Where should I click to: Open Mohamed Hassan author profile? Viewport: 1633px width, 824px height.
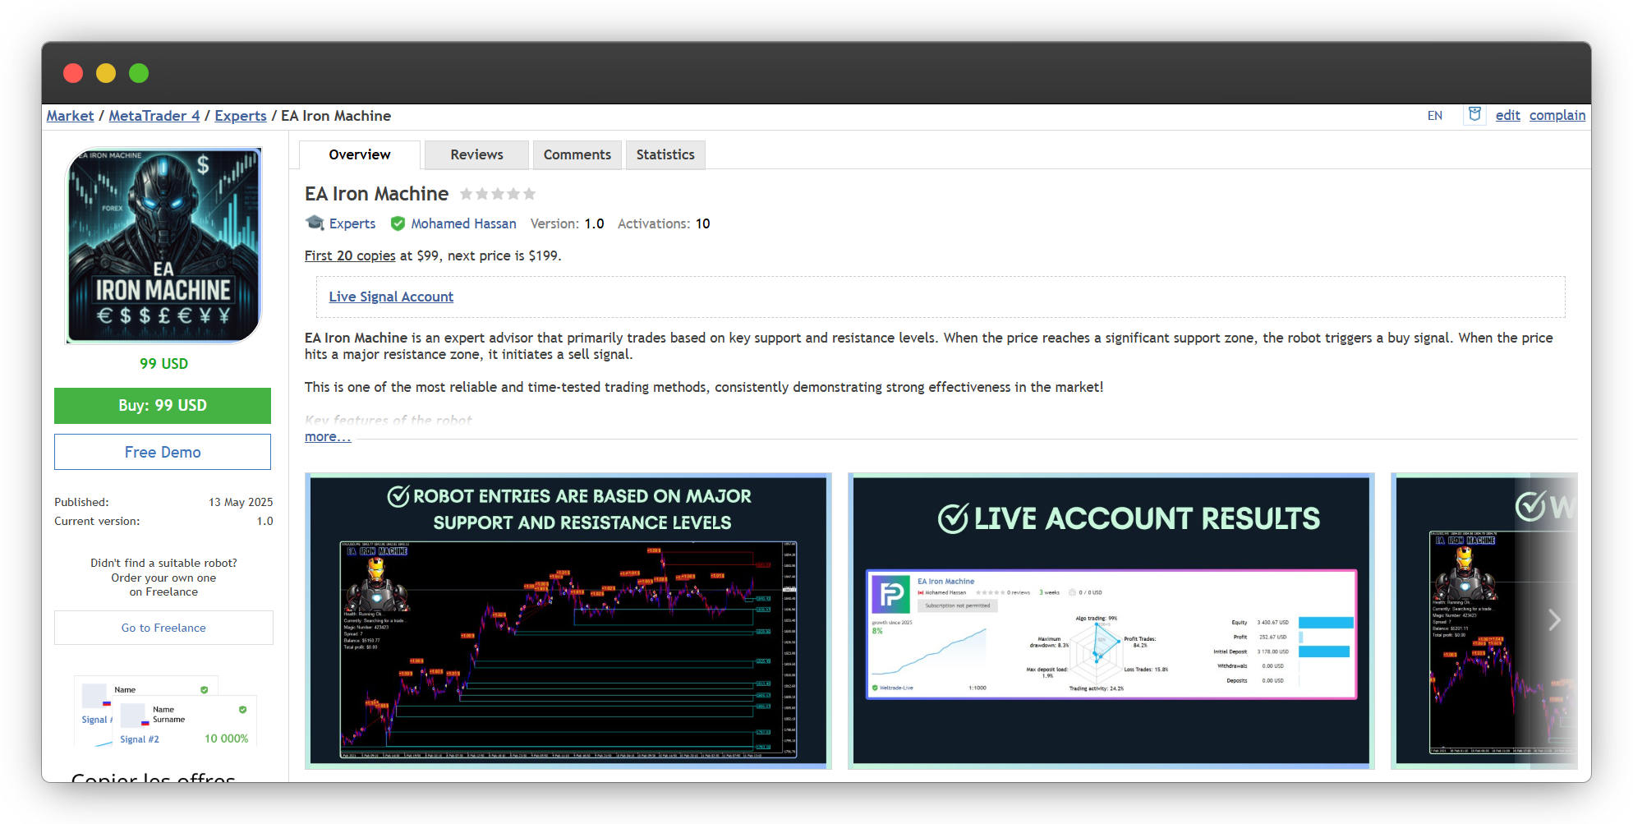pos(463,223)
